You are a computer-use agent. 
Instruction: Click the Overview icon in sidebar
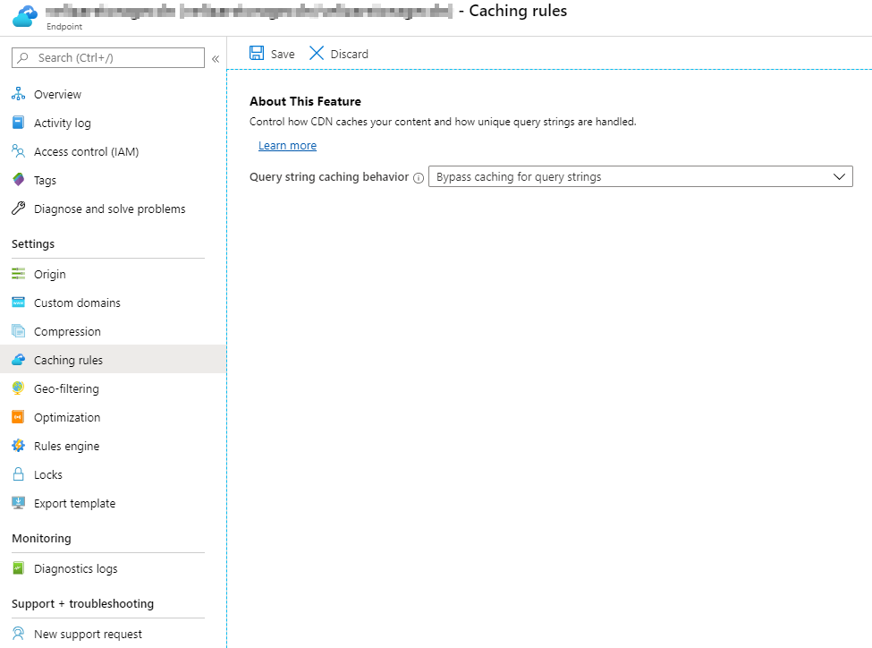[x=19, y=93]
